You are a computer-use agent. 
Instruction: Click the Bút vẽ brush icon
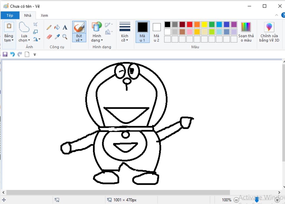pos(79,27)
